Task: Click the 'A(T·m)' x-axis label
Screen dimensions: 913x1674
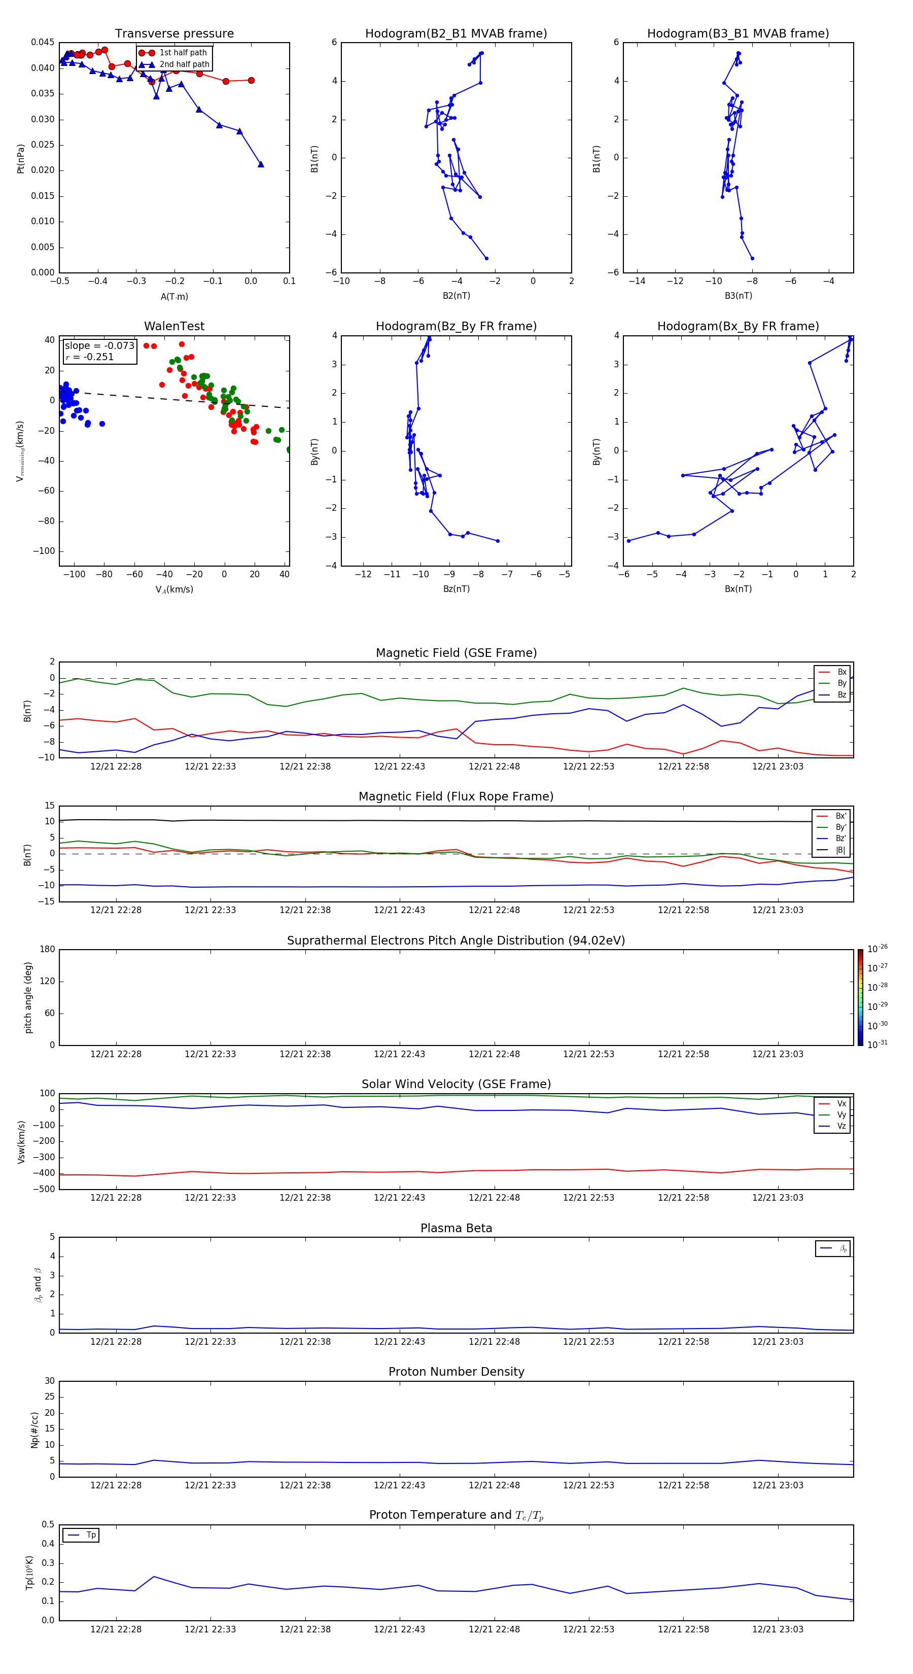Action: (174, 296)
